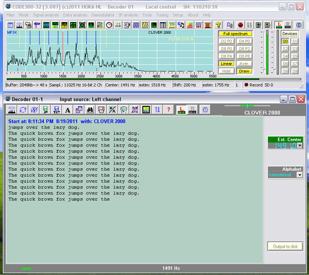
Task: Click the up-down arrows icon in decoder toolbar
Action: [x=157, y=109]
